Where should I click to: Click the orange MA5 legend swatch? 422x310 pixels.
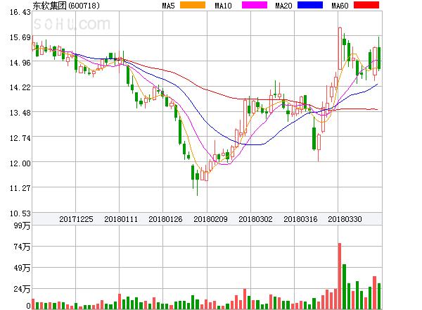click(x=193, y=5)
